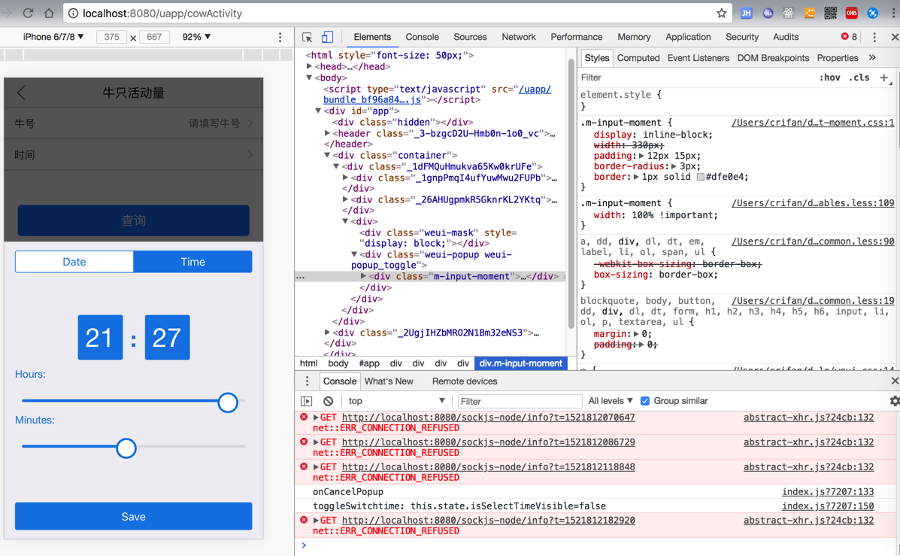Click the Minutes slider handle
Screen dimensions: 900x556
pyautogui.click(x=126, y=448)
